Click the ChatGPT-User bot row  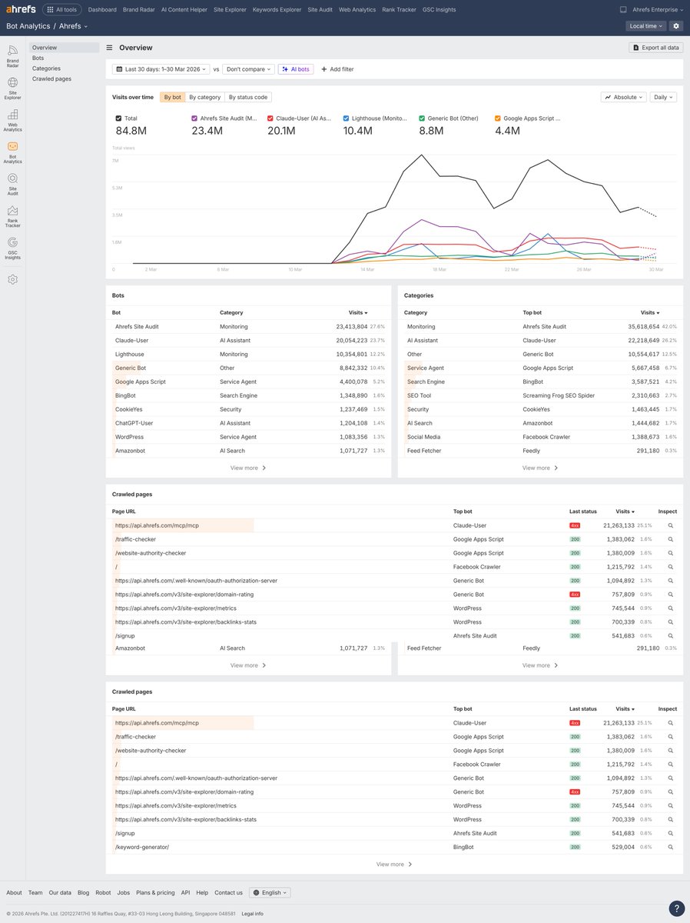(248, 423)
